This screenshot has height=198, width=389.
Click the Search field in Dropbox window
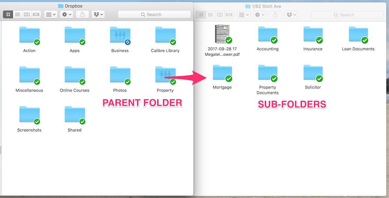(154, 14)
